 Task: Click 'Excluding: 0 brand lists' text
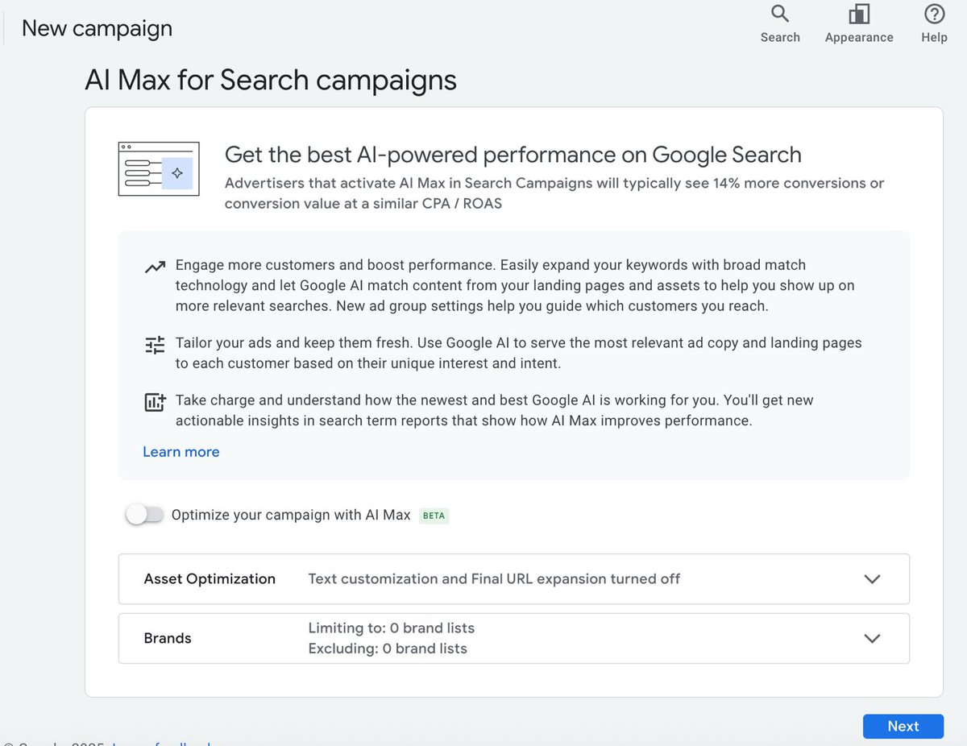pyautogui.click(x=388, y=649)
